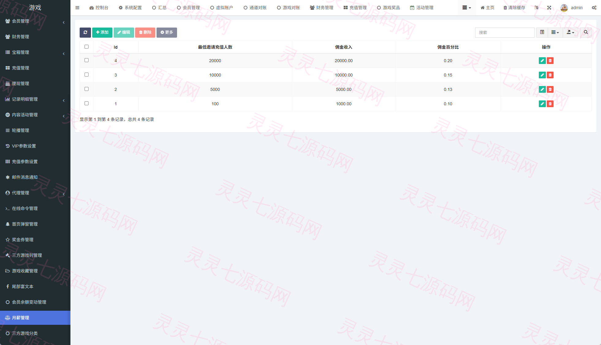This screenshot has width=601, height=345.
Task: Open 在线命令管理 in the sidebar
Action: (35, 208)
